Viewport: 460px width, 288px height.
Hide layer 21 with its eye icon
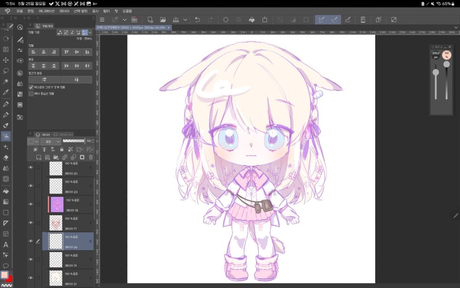tap(30, 278)
